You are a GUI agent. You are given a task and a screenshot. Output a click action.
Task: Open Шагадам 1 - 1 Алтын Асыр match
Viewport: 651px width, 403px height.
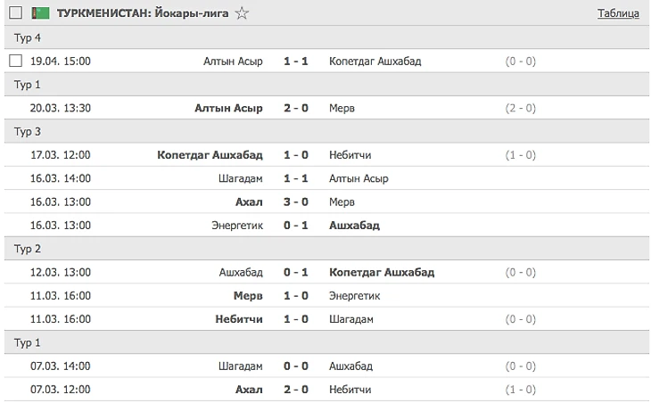click(295, 178)
